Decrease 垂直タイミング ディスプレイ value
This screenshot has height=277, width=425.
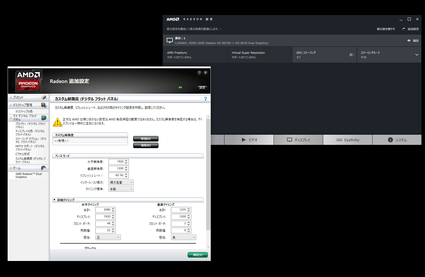pyautogui.click(x=189, y=218)
